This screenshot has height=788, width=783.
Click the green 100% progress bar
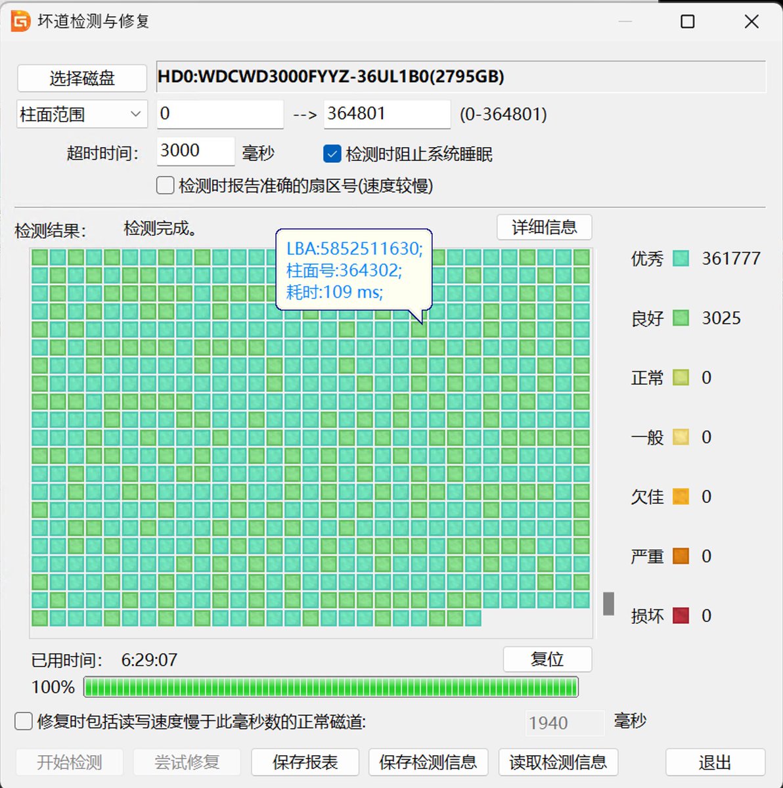331,687
